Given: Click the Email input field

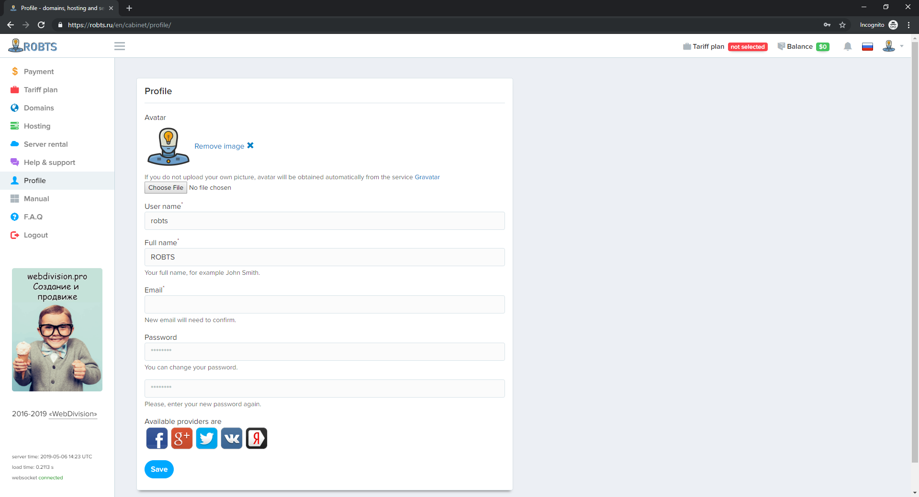Looking at the screenshot, I should coord(325,304).
